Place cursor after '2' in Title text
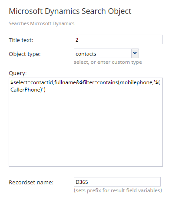Screen dimensions: 169x203 pyautogui.click(x=79, y=40)
